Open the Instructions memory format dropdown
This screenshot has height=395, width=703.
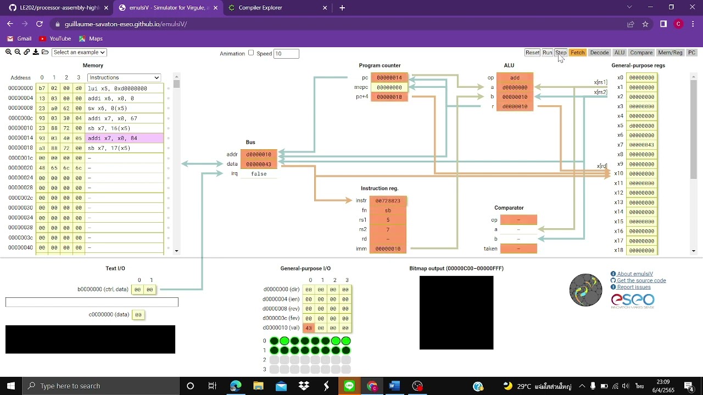[x=124, y=77]
